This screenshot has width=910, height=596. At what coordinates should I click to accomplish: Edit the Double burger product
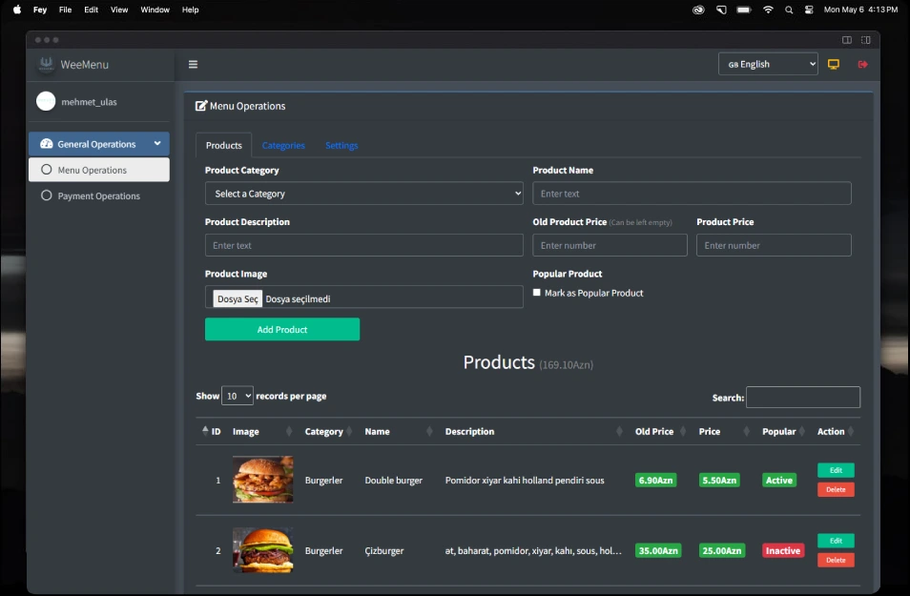pos(836,470)
